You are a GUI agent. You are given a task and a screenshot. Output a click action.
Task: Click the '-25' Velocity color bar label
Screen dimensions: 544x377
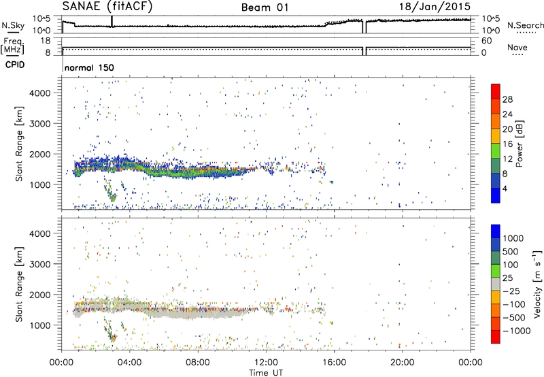512,291
